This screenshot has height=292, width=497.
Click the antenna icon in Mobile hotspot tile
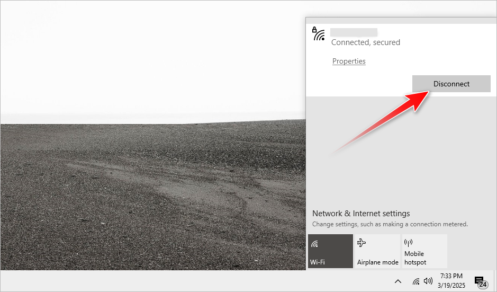[x=408, y=243]
